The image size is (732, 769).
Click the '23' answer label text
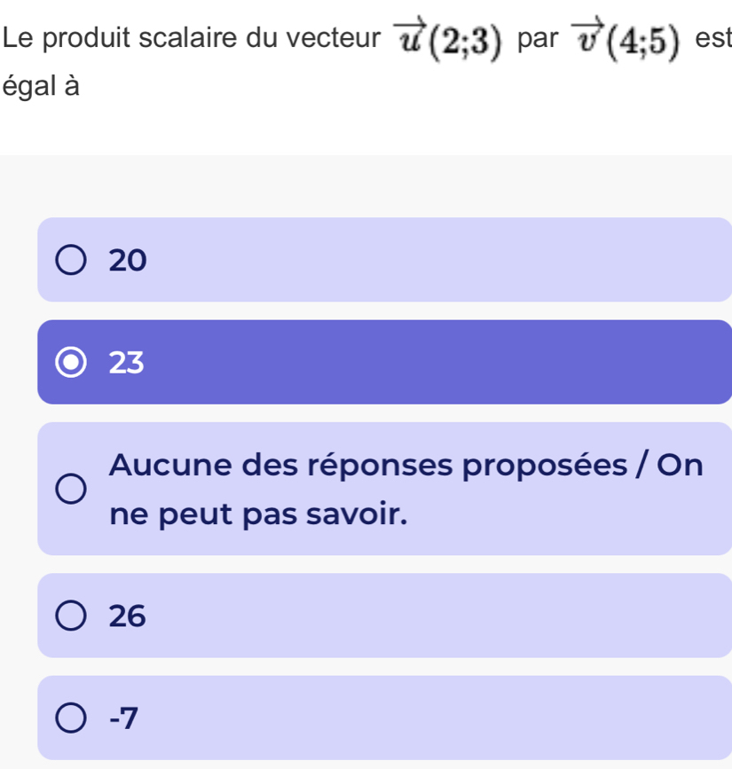126,363
